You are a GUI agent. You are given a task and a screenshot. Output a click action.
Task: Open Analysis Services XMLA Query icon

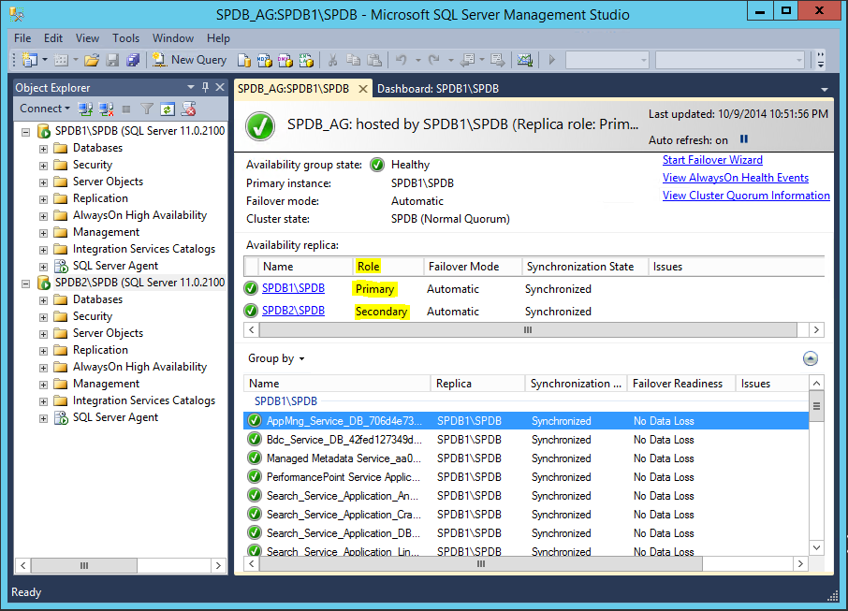click(x=306, y=60)
